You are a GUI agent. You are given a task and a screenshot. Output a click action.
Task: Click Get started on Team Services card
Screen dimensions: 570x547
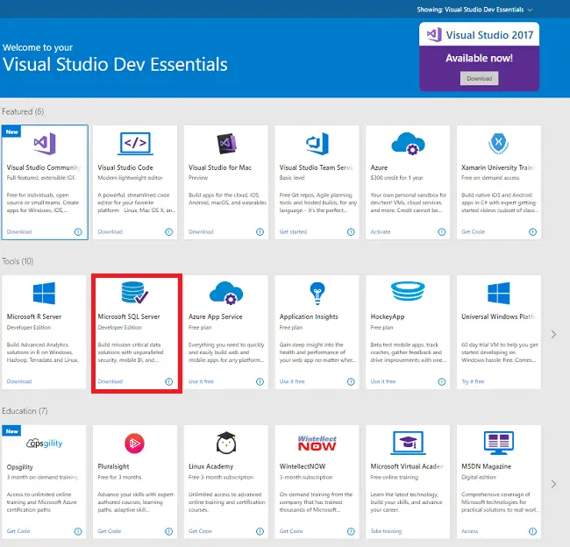[x=293, y=232]
